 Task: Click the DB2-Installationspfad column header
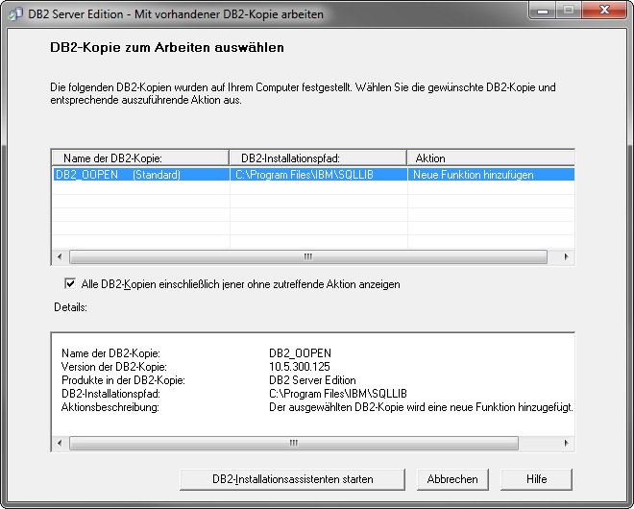point(318,158)
